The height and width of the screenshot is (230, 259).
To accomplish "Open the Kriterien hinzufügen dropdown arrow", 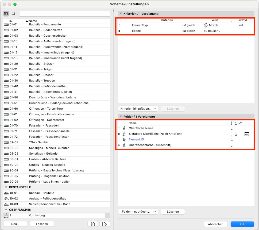I will coord(156,109).
